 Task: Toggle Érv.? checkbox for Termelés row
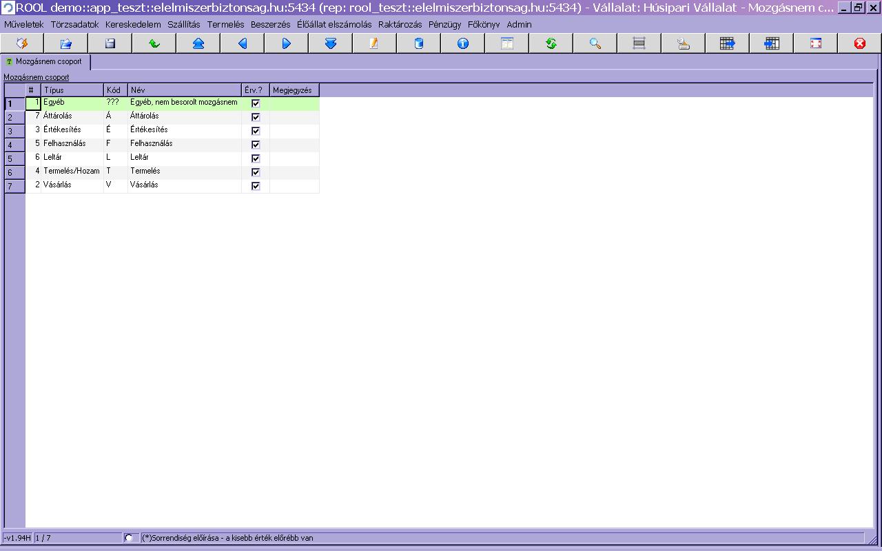click(x=256, y=172)
